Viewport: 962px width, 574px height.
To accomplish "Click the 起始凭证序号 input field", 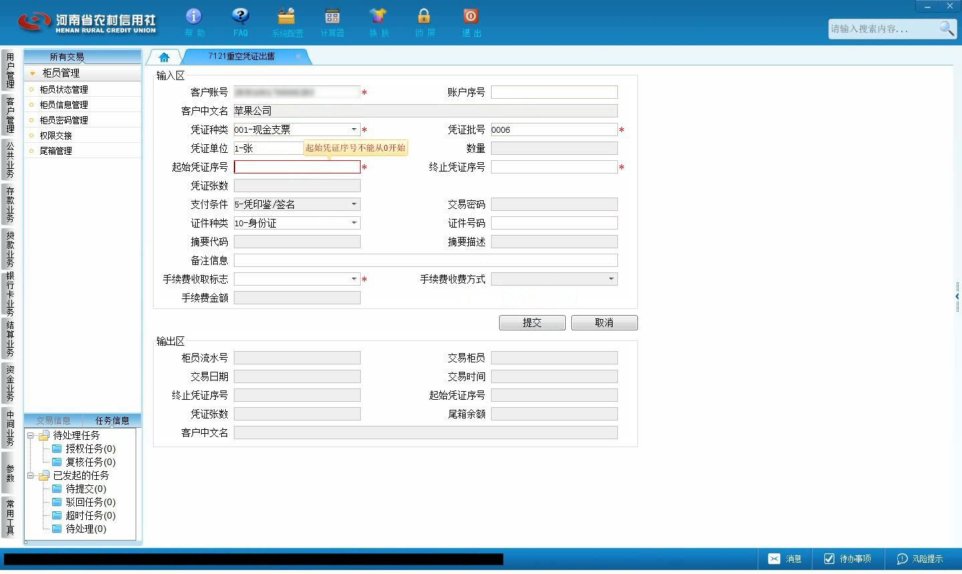I will tap(297, 167).
